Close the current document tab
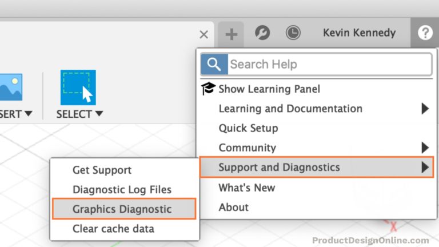Screen dimensions: 439x247 pos(204,35)
